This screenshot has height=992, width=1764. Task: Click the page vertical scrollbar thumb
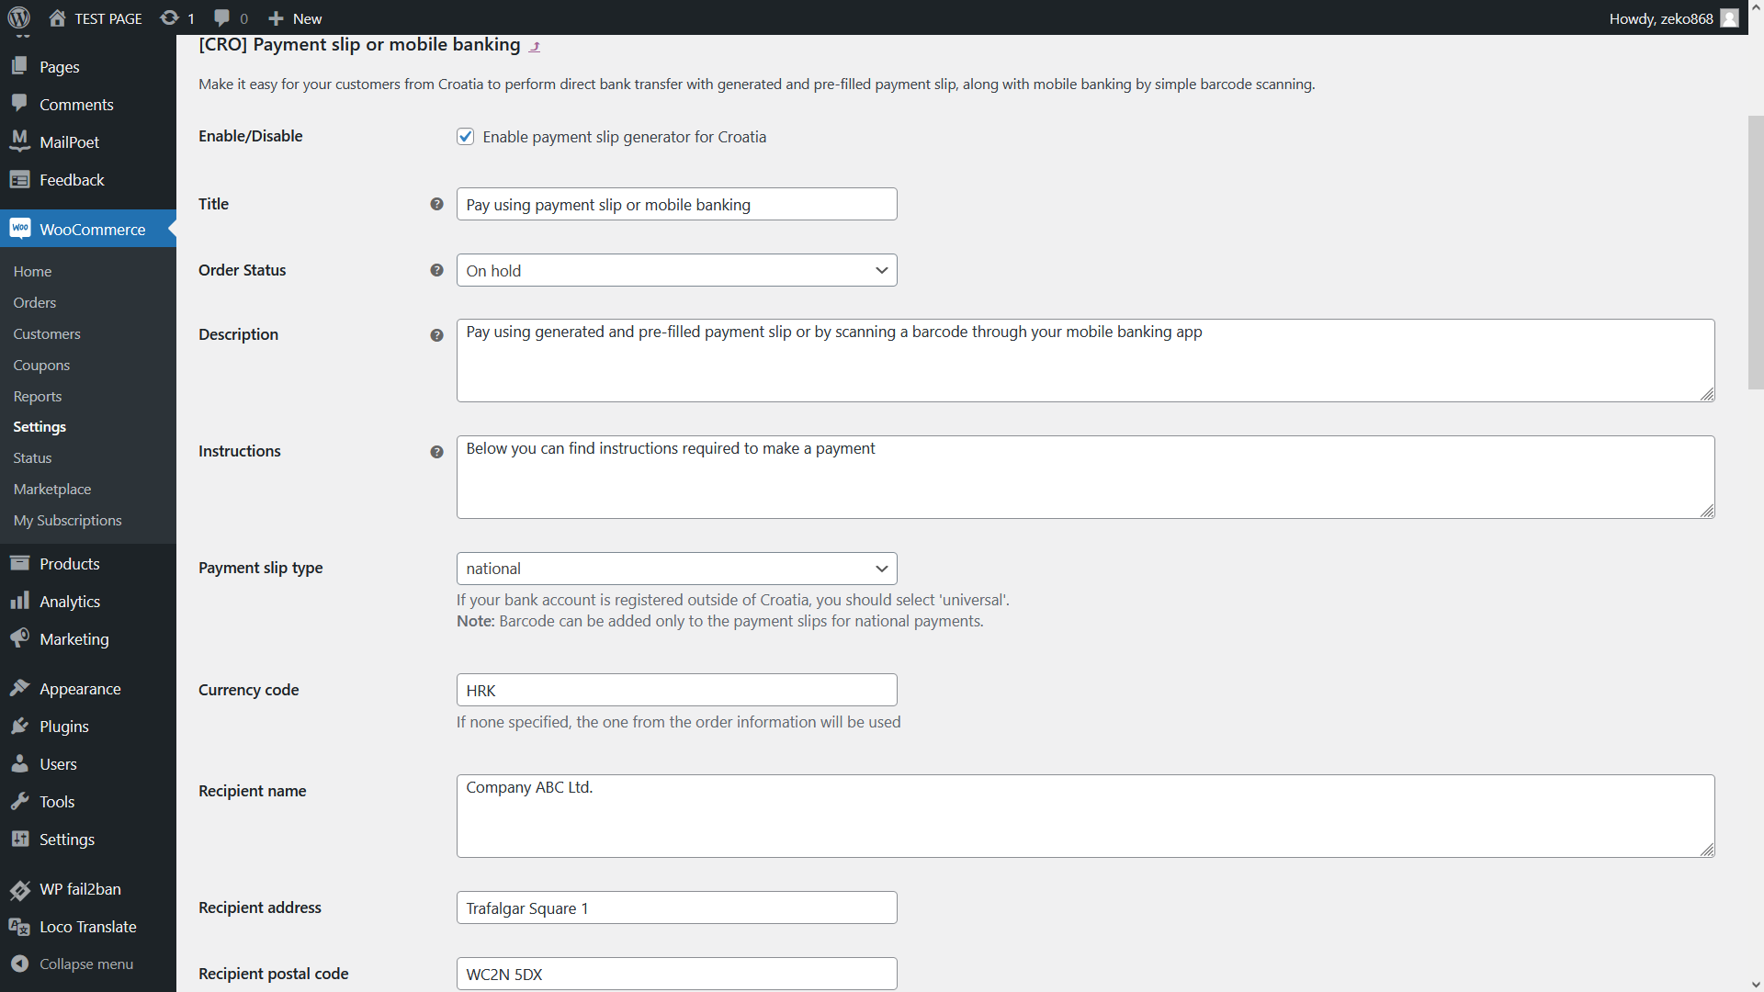pyautogui.click(x=1756, y=253)
